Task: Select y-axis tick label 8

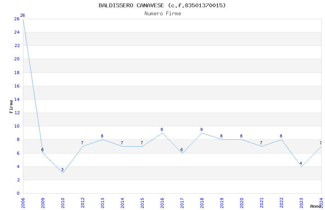Action: pos(18,139)
